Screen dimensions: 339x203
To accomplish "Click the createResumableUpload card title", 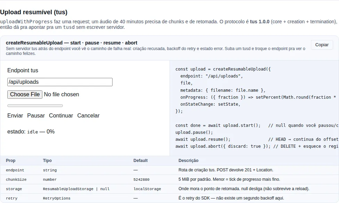I will [72, 43].
